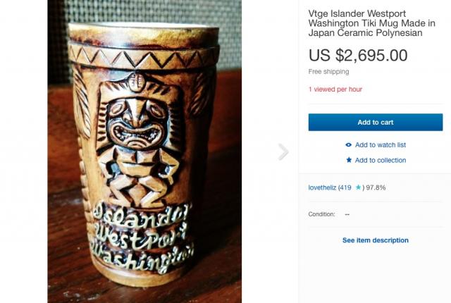Click the feedback star next to 419
The image size is (451, 303).
pyautogui.click(x=359, y=188)
